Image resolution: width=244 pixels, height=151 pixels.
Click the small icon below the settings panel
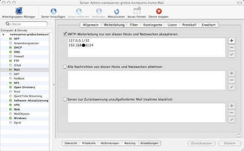click(x=239, y=135)
